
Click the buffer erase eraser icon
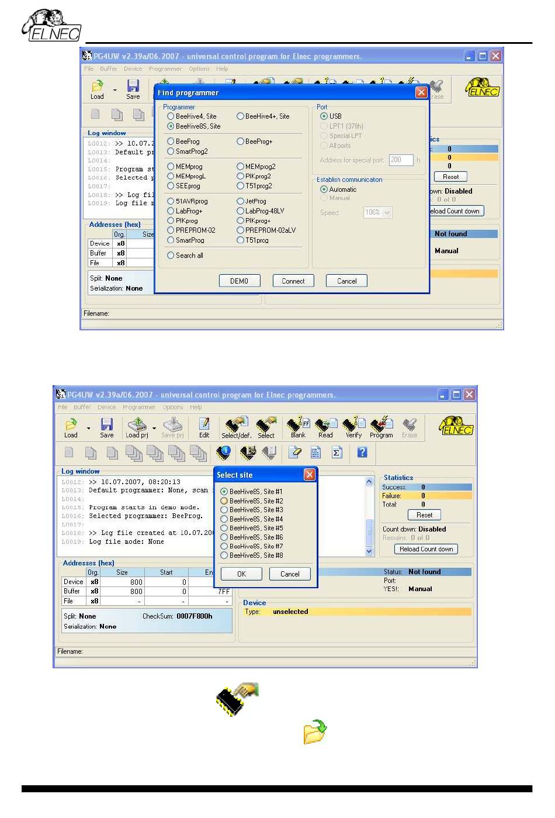click(295, 452)
